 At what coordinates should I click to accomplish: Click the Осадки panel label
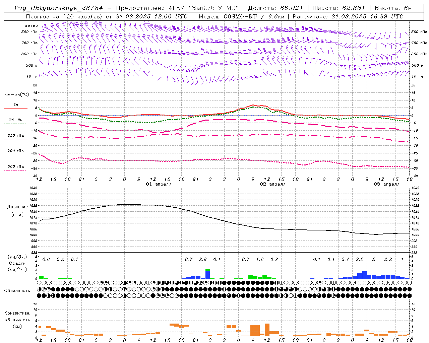[x=17, y=263]
